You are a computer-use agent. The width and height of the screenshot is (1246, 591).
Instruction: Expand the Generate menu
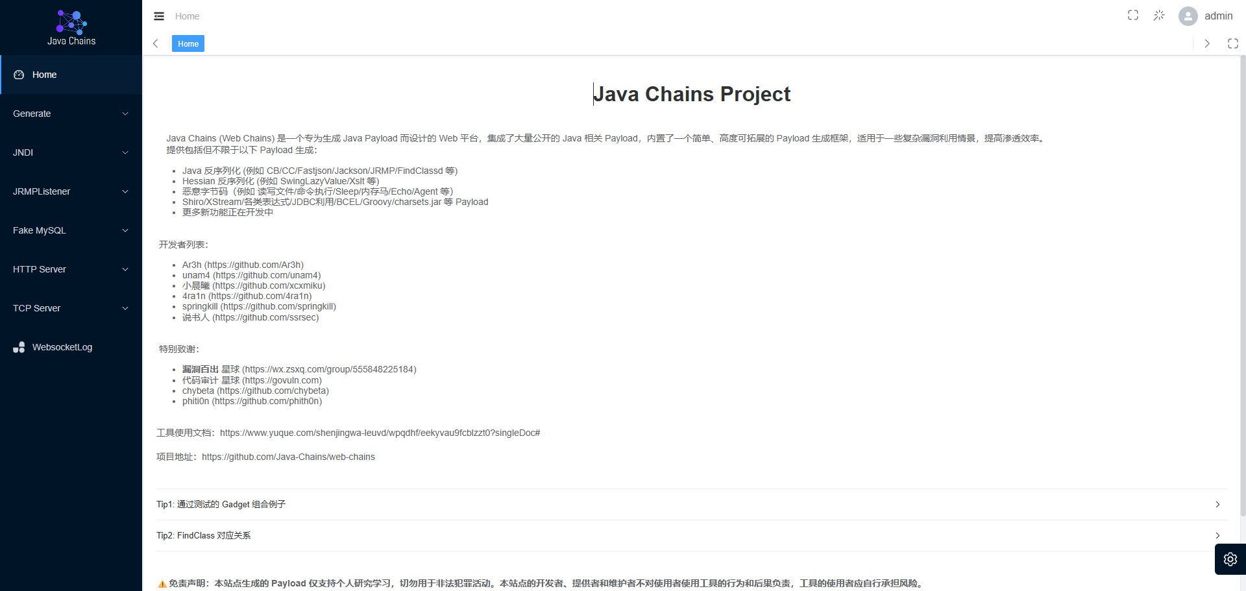pos(71,114)
